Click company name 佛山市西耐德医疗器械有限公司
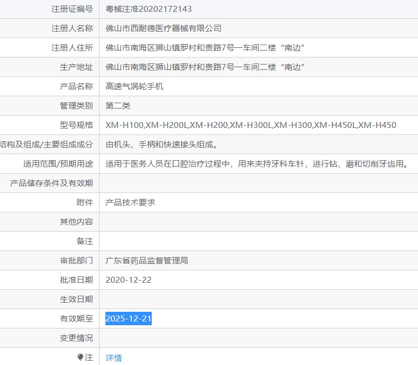The image size is (418, 365). 164,28
